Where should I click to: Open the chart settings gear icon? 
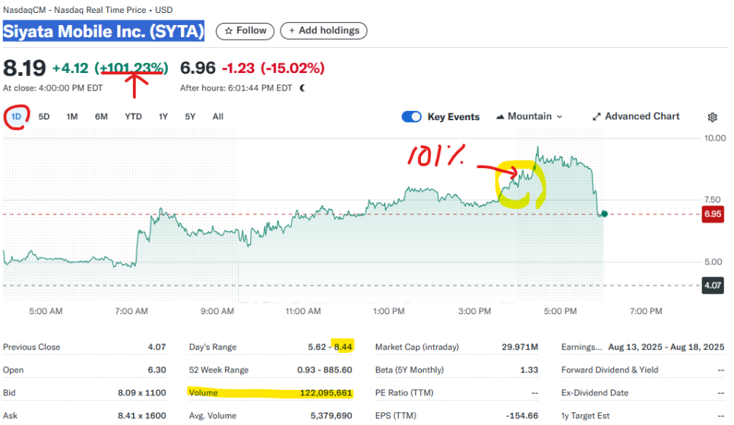[x=712, y=117]
